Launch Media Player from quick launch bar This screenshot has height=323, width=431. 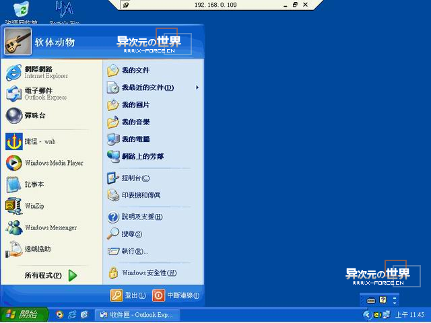59,315
